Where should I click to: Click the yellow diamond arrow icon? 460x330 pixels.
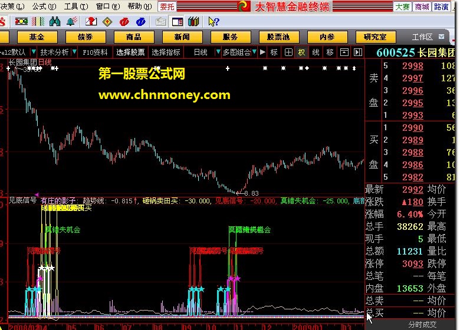107,22
